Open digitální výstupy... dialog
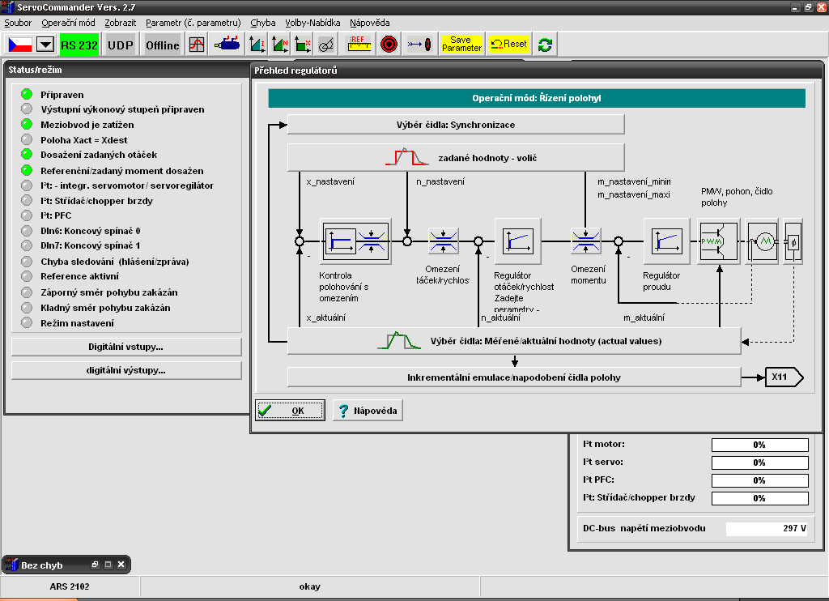 point(125,370)
